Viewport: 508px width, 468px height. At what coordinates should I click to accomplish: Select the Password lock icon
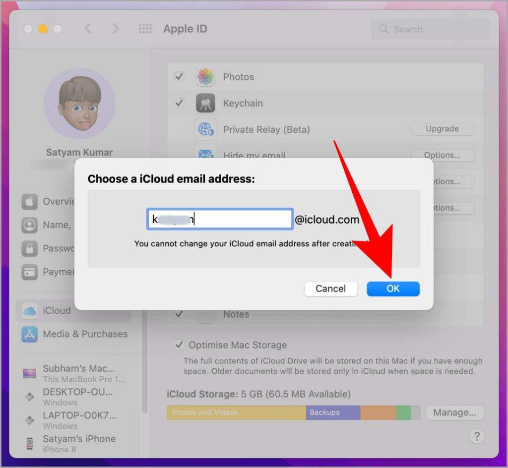(29, 248)
